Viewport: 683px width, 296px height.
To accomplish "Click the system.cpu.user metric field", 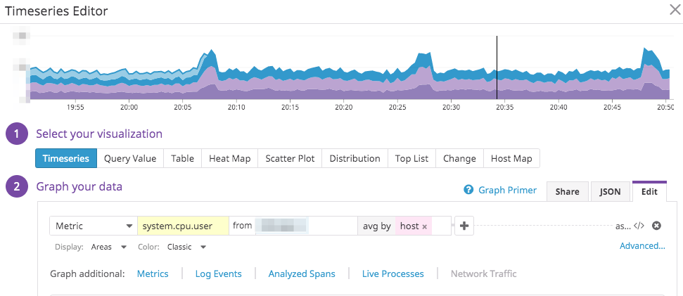I will (x=183, y=226).
